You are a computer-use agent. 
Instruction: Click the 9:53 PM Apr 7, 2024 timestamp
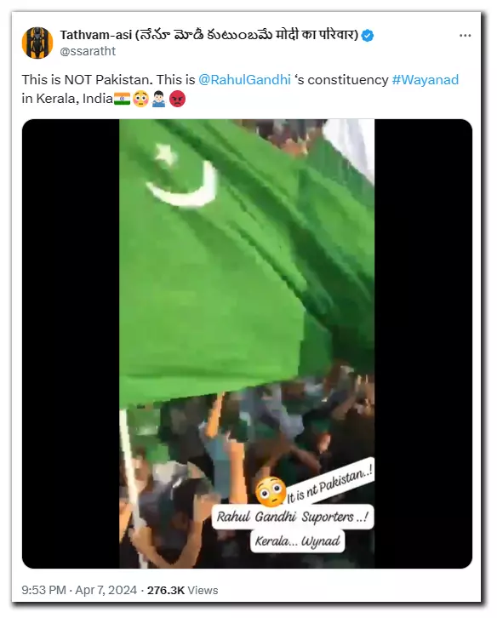(x=79, y=590)
